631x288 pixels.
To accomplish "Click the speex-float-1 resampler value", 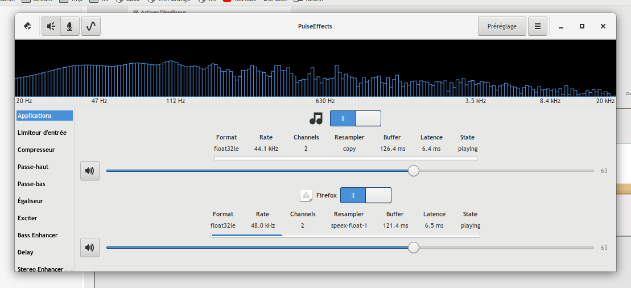I will (x=349, y=225).
